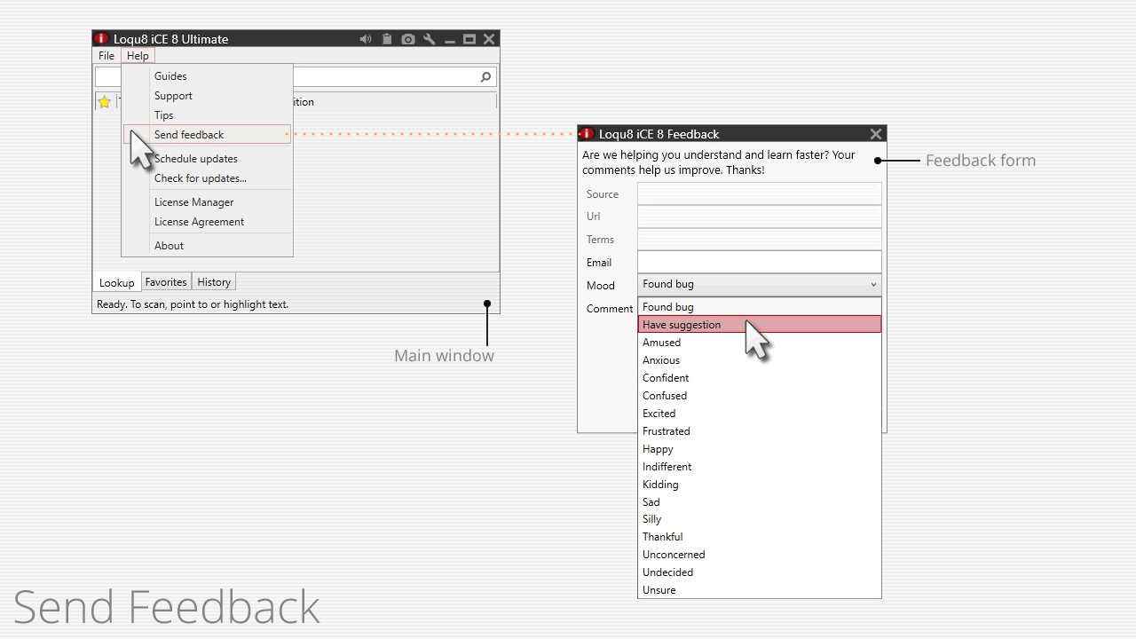Click the speaker sound icon in title bar
This screenshot has height=639, width=1136.
[x=366, y=39]
